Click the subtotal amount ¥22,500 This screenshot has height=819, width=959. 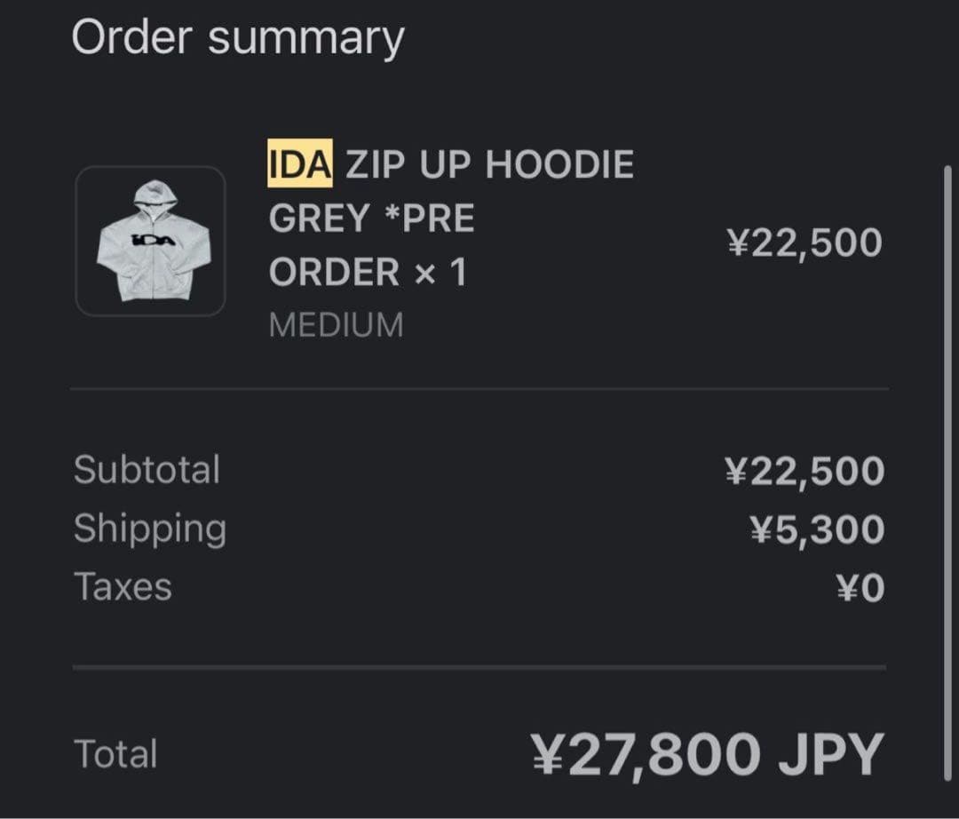tap(804, 471)
